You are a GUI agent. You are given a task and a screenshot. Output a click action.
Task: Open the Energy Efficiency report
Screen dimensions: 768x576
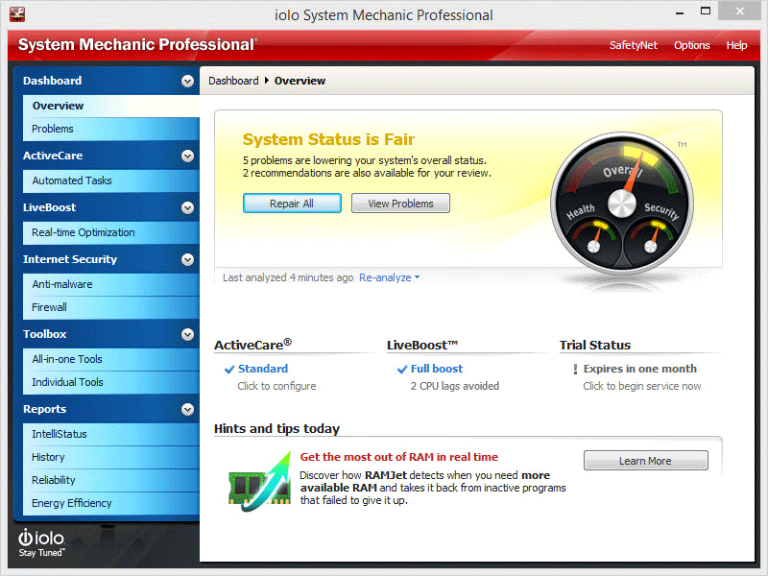[x=111, y=503]
